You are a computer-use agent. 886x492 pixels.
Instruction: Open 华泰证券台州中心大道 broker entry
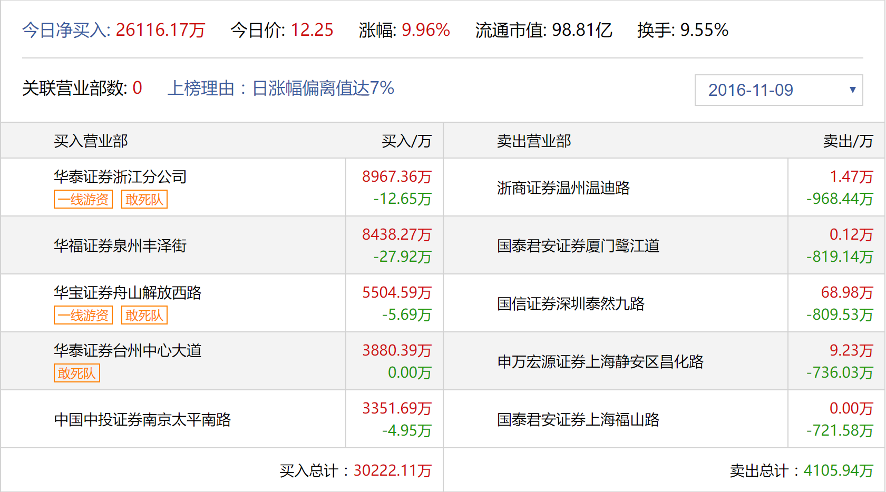coord(128,350)
